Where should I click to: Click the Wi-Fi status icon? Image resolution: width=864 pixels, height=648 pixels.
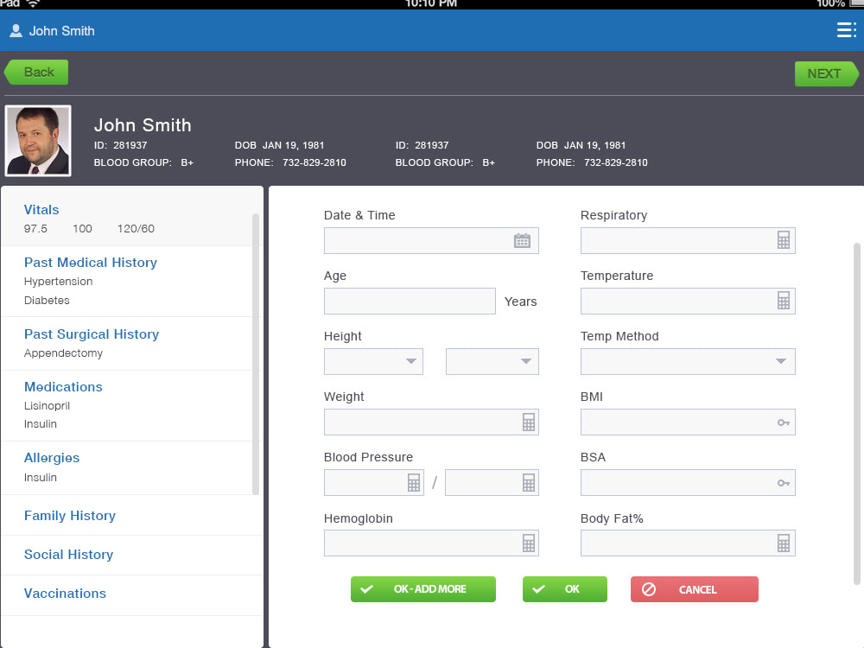[x=33, y=3]
